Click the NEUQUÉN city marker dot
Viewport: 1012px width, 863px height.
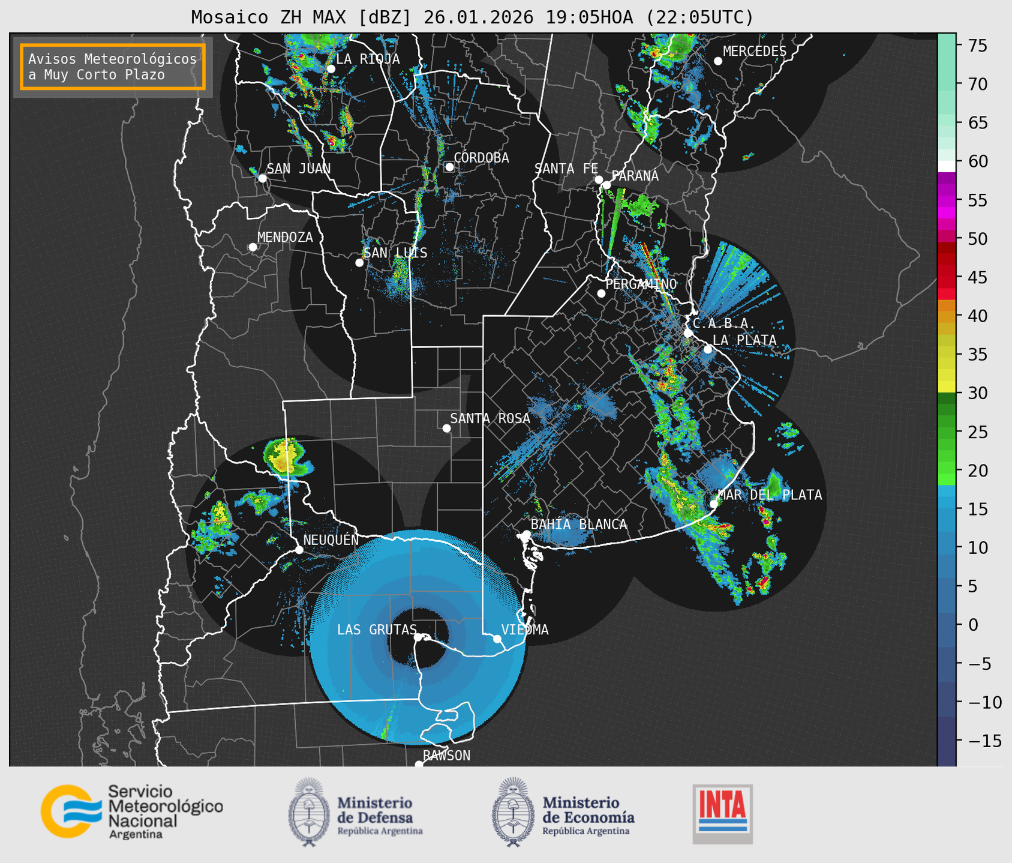click(x=299, y=550)
